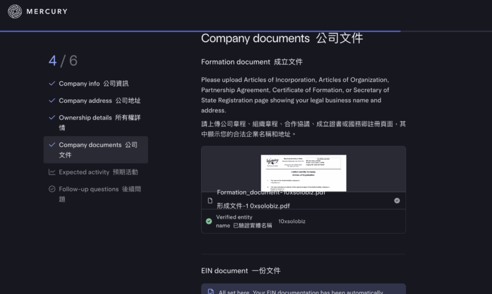Jump to the Expected activity step
Image resolution: width=492 pixels, height=294 pixels.
point(97,172)
